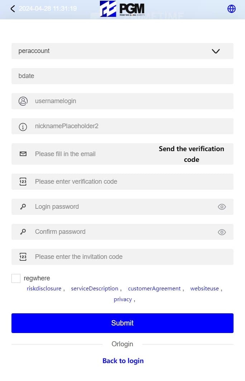The width and height of the screenshot is (245, 381).
Task: Open the customerAgreement link
Action: [154, 289]
